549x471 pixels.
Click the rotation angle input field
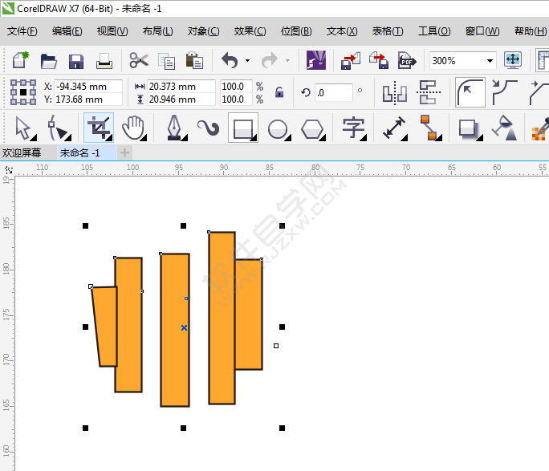coord(333,92)
